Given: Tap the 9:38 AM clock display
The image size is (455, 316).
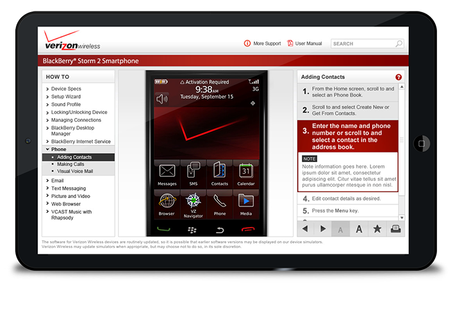Looking at the screenshot, I should [x=206, y=89].
